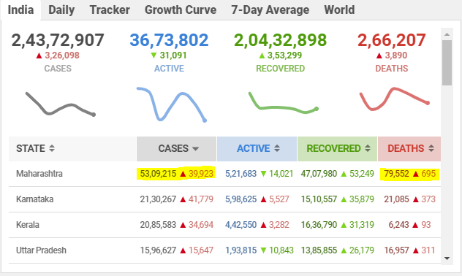
Task: Sort by ACTIVE column arrows icon
Action: pyautogui.click(x=277, y=148)
